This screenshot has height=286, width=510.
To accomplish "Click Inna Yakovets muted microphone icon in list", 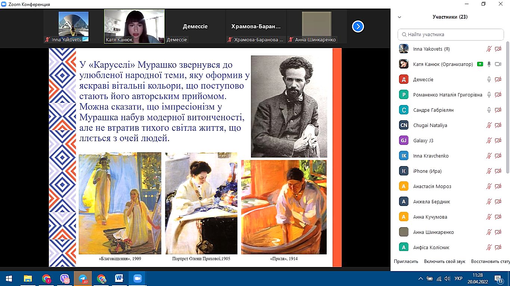I will coord(489,49).
